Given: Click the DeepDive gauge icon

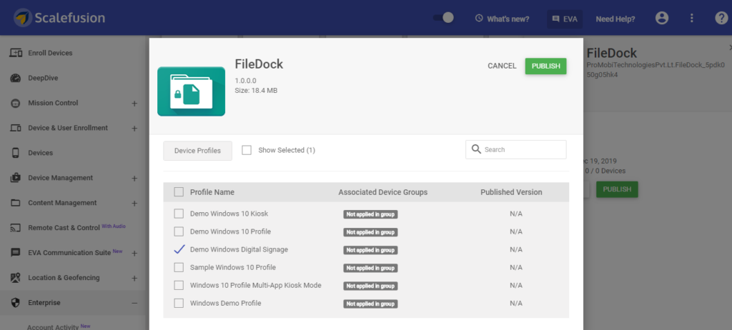Looking at the screenshot, I should pos(16,78).
